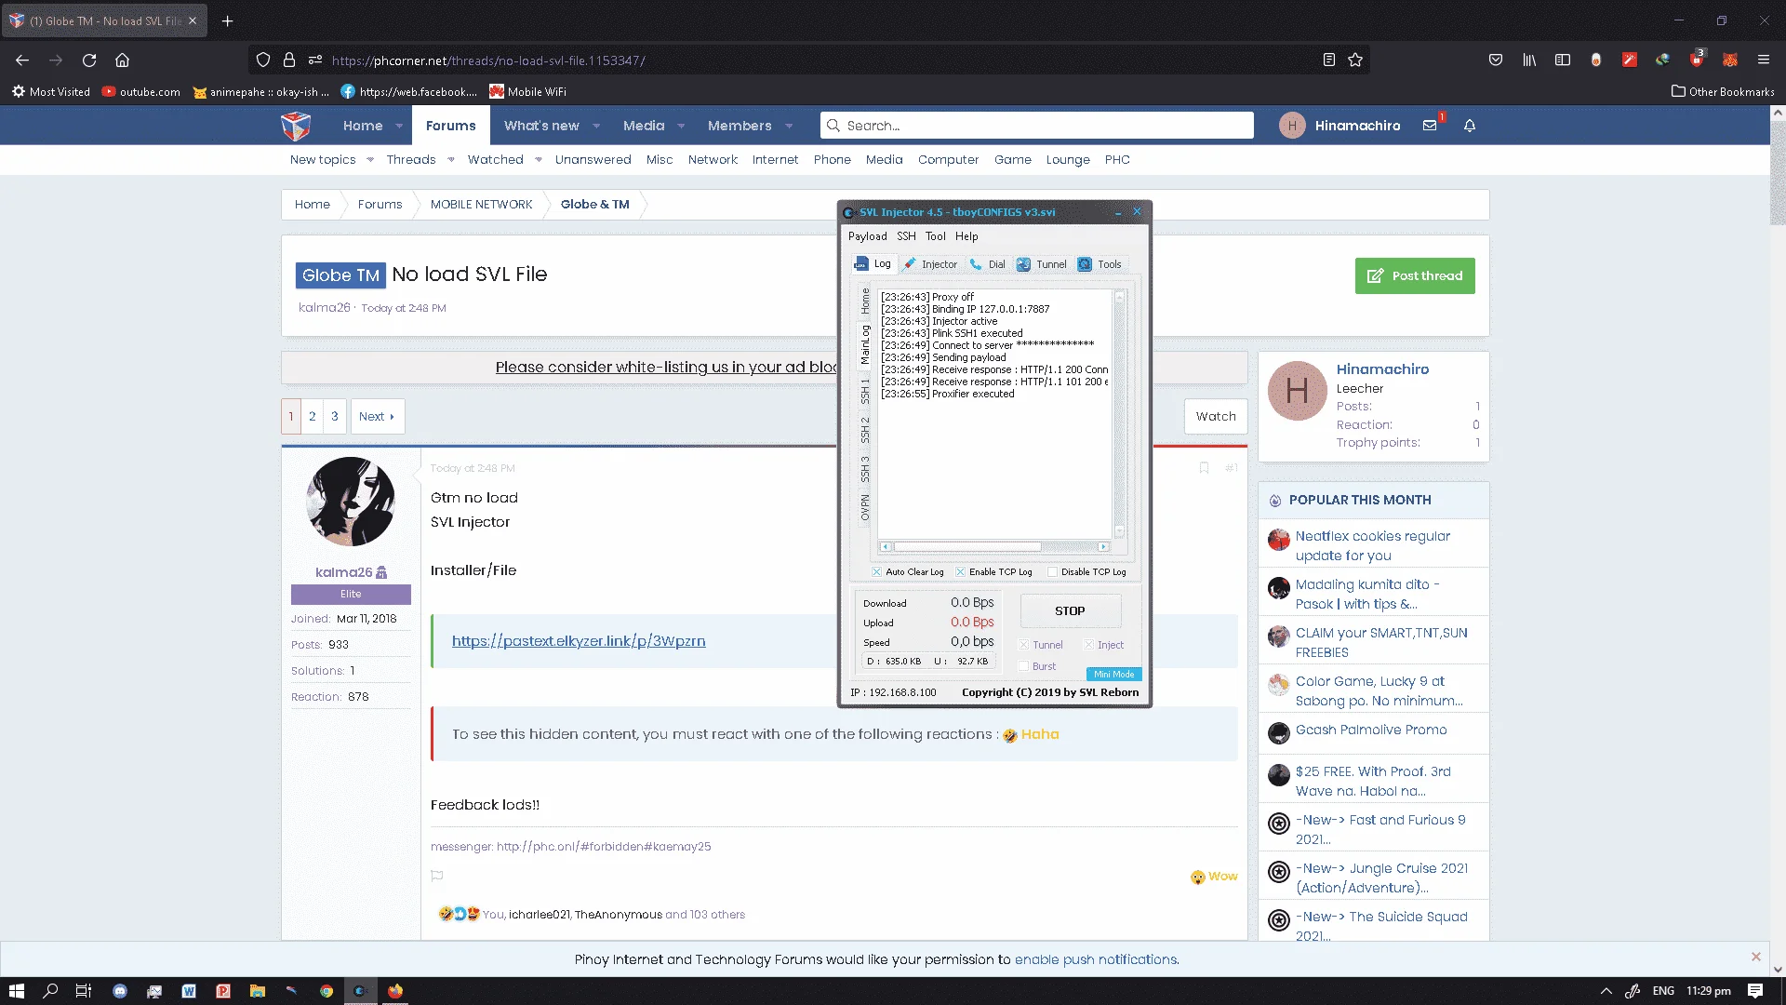Open the Tool menu in SVL Injector
The width and height of the screenshot is (1786, 1005).
click(935, 236)
